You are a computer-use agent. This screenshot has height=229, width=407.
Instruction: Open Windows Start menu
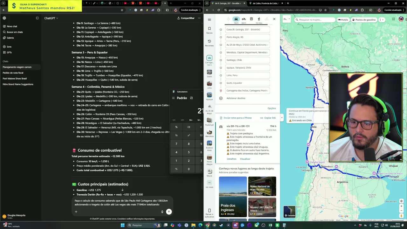(123, 225)
